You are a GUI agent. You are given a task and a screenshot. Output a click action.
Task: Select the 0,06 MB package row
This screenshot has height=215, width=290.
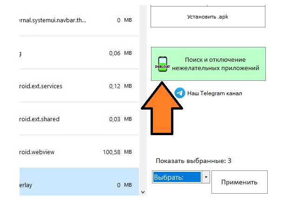79,53
